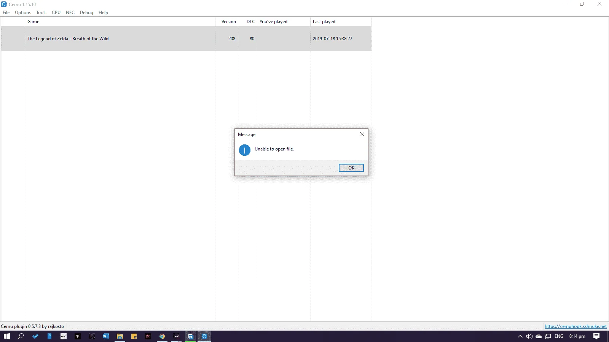Open the volume control in the tray
This screenshot has width=609, height=342.
point(529,336)
